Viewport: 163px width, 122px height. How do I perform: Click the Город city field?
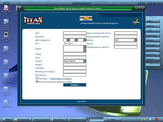click(75, 54)
